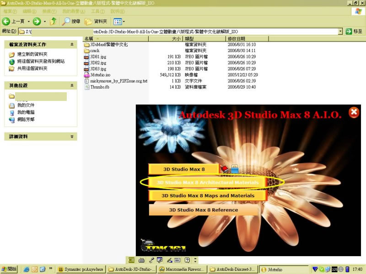Click the system tray clock showing 17:40
Screen dimensions: 366x274
tap(357, 269)
